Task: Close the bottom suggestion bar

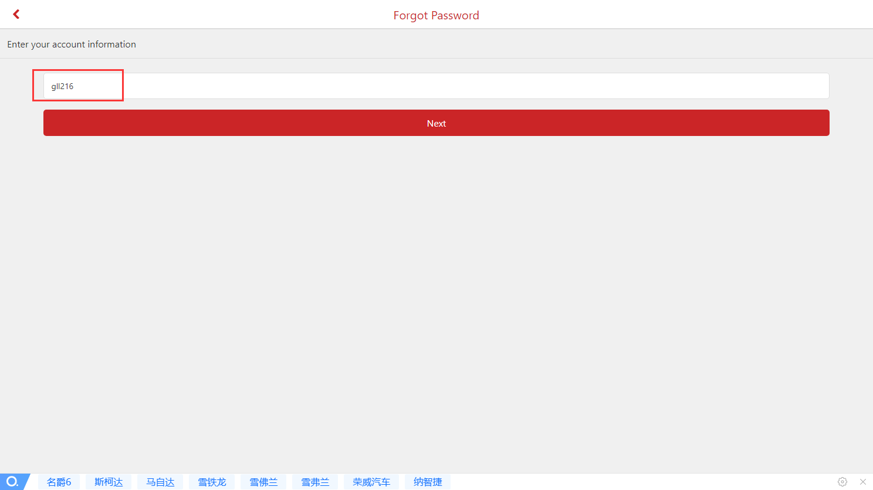Action: [x=862, y=482]
